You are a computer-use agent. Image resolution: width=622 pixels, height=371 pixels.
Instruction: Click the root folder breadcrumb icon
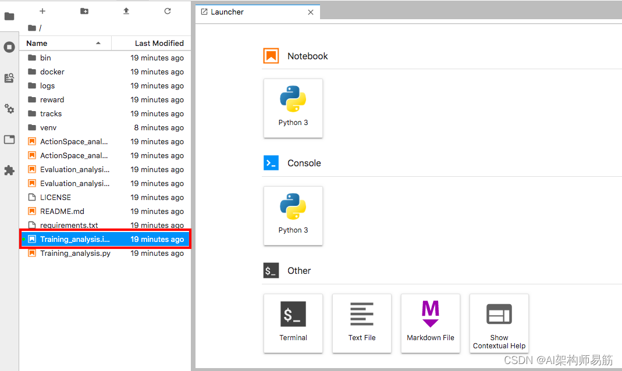tap(32, 28)
